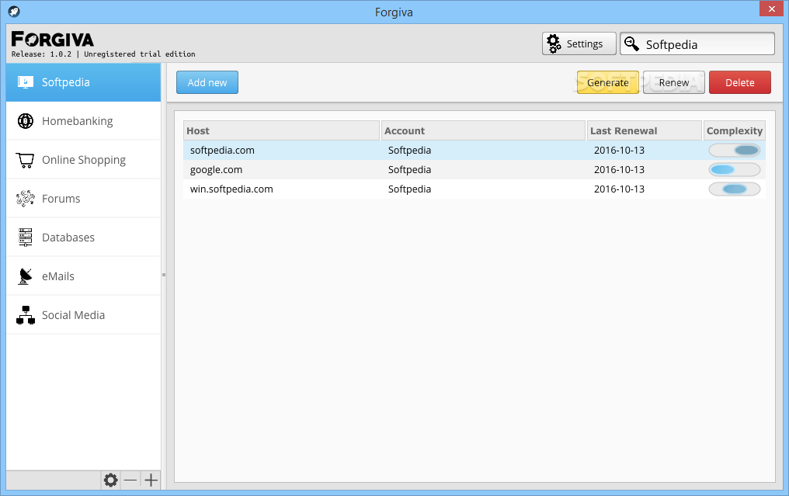Adjust complexity slider for google.com

tap(734, 169)
